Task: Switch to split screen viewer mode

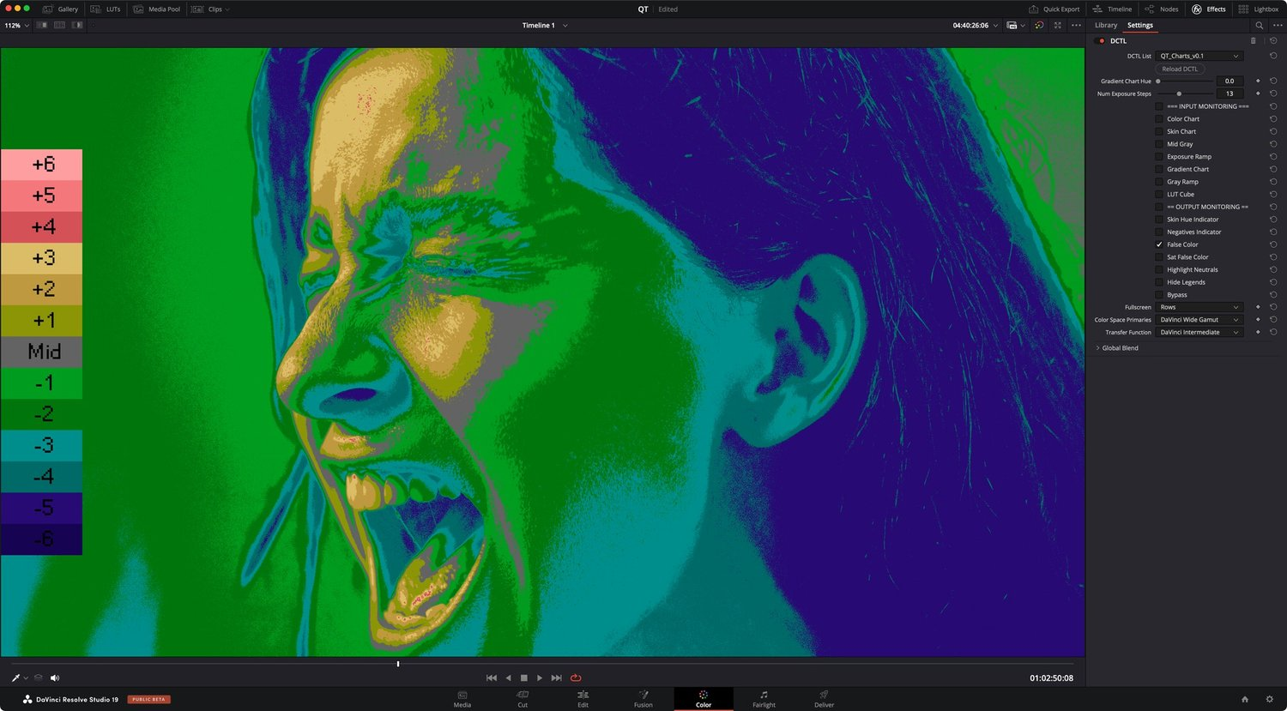Action: (59, 25)
